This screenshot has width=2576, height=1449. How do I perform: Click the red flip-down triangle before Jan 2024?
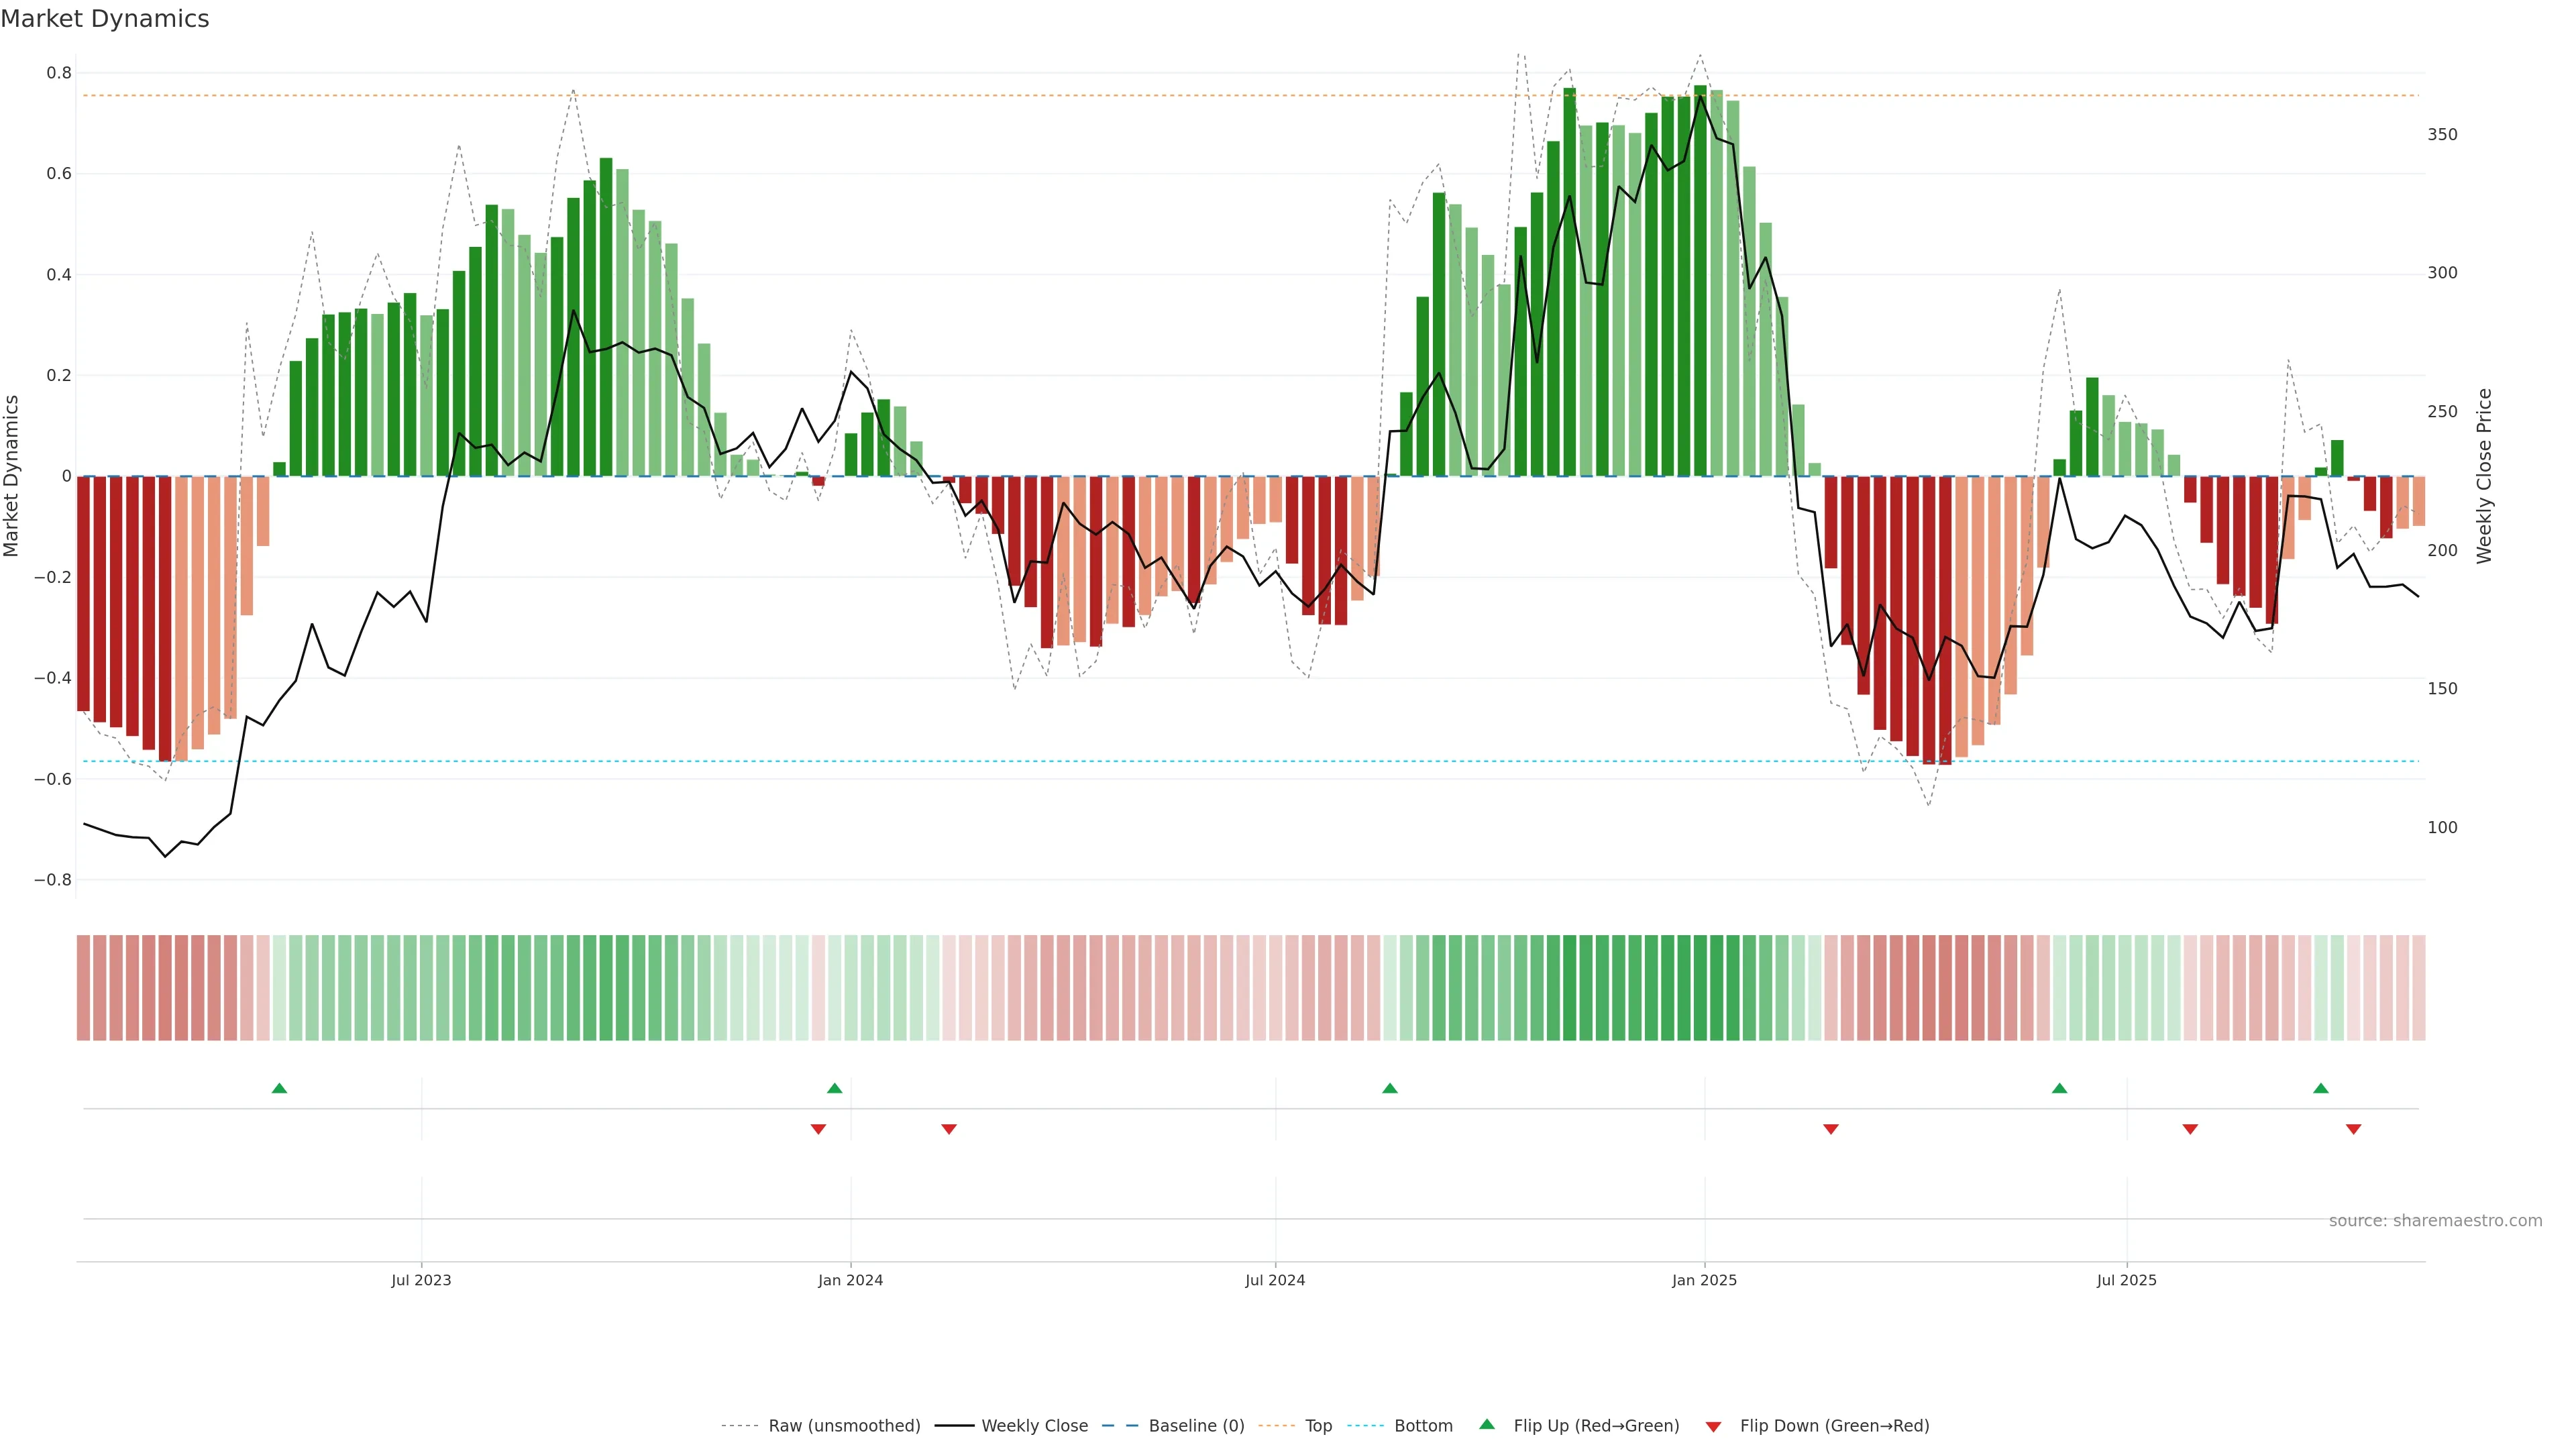(x=818, y=1129)
